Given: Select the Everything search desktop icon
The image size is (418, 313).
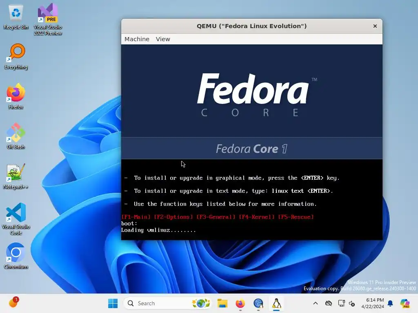Looking at the screenshot, I should 16,57.
